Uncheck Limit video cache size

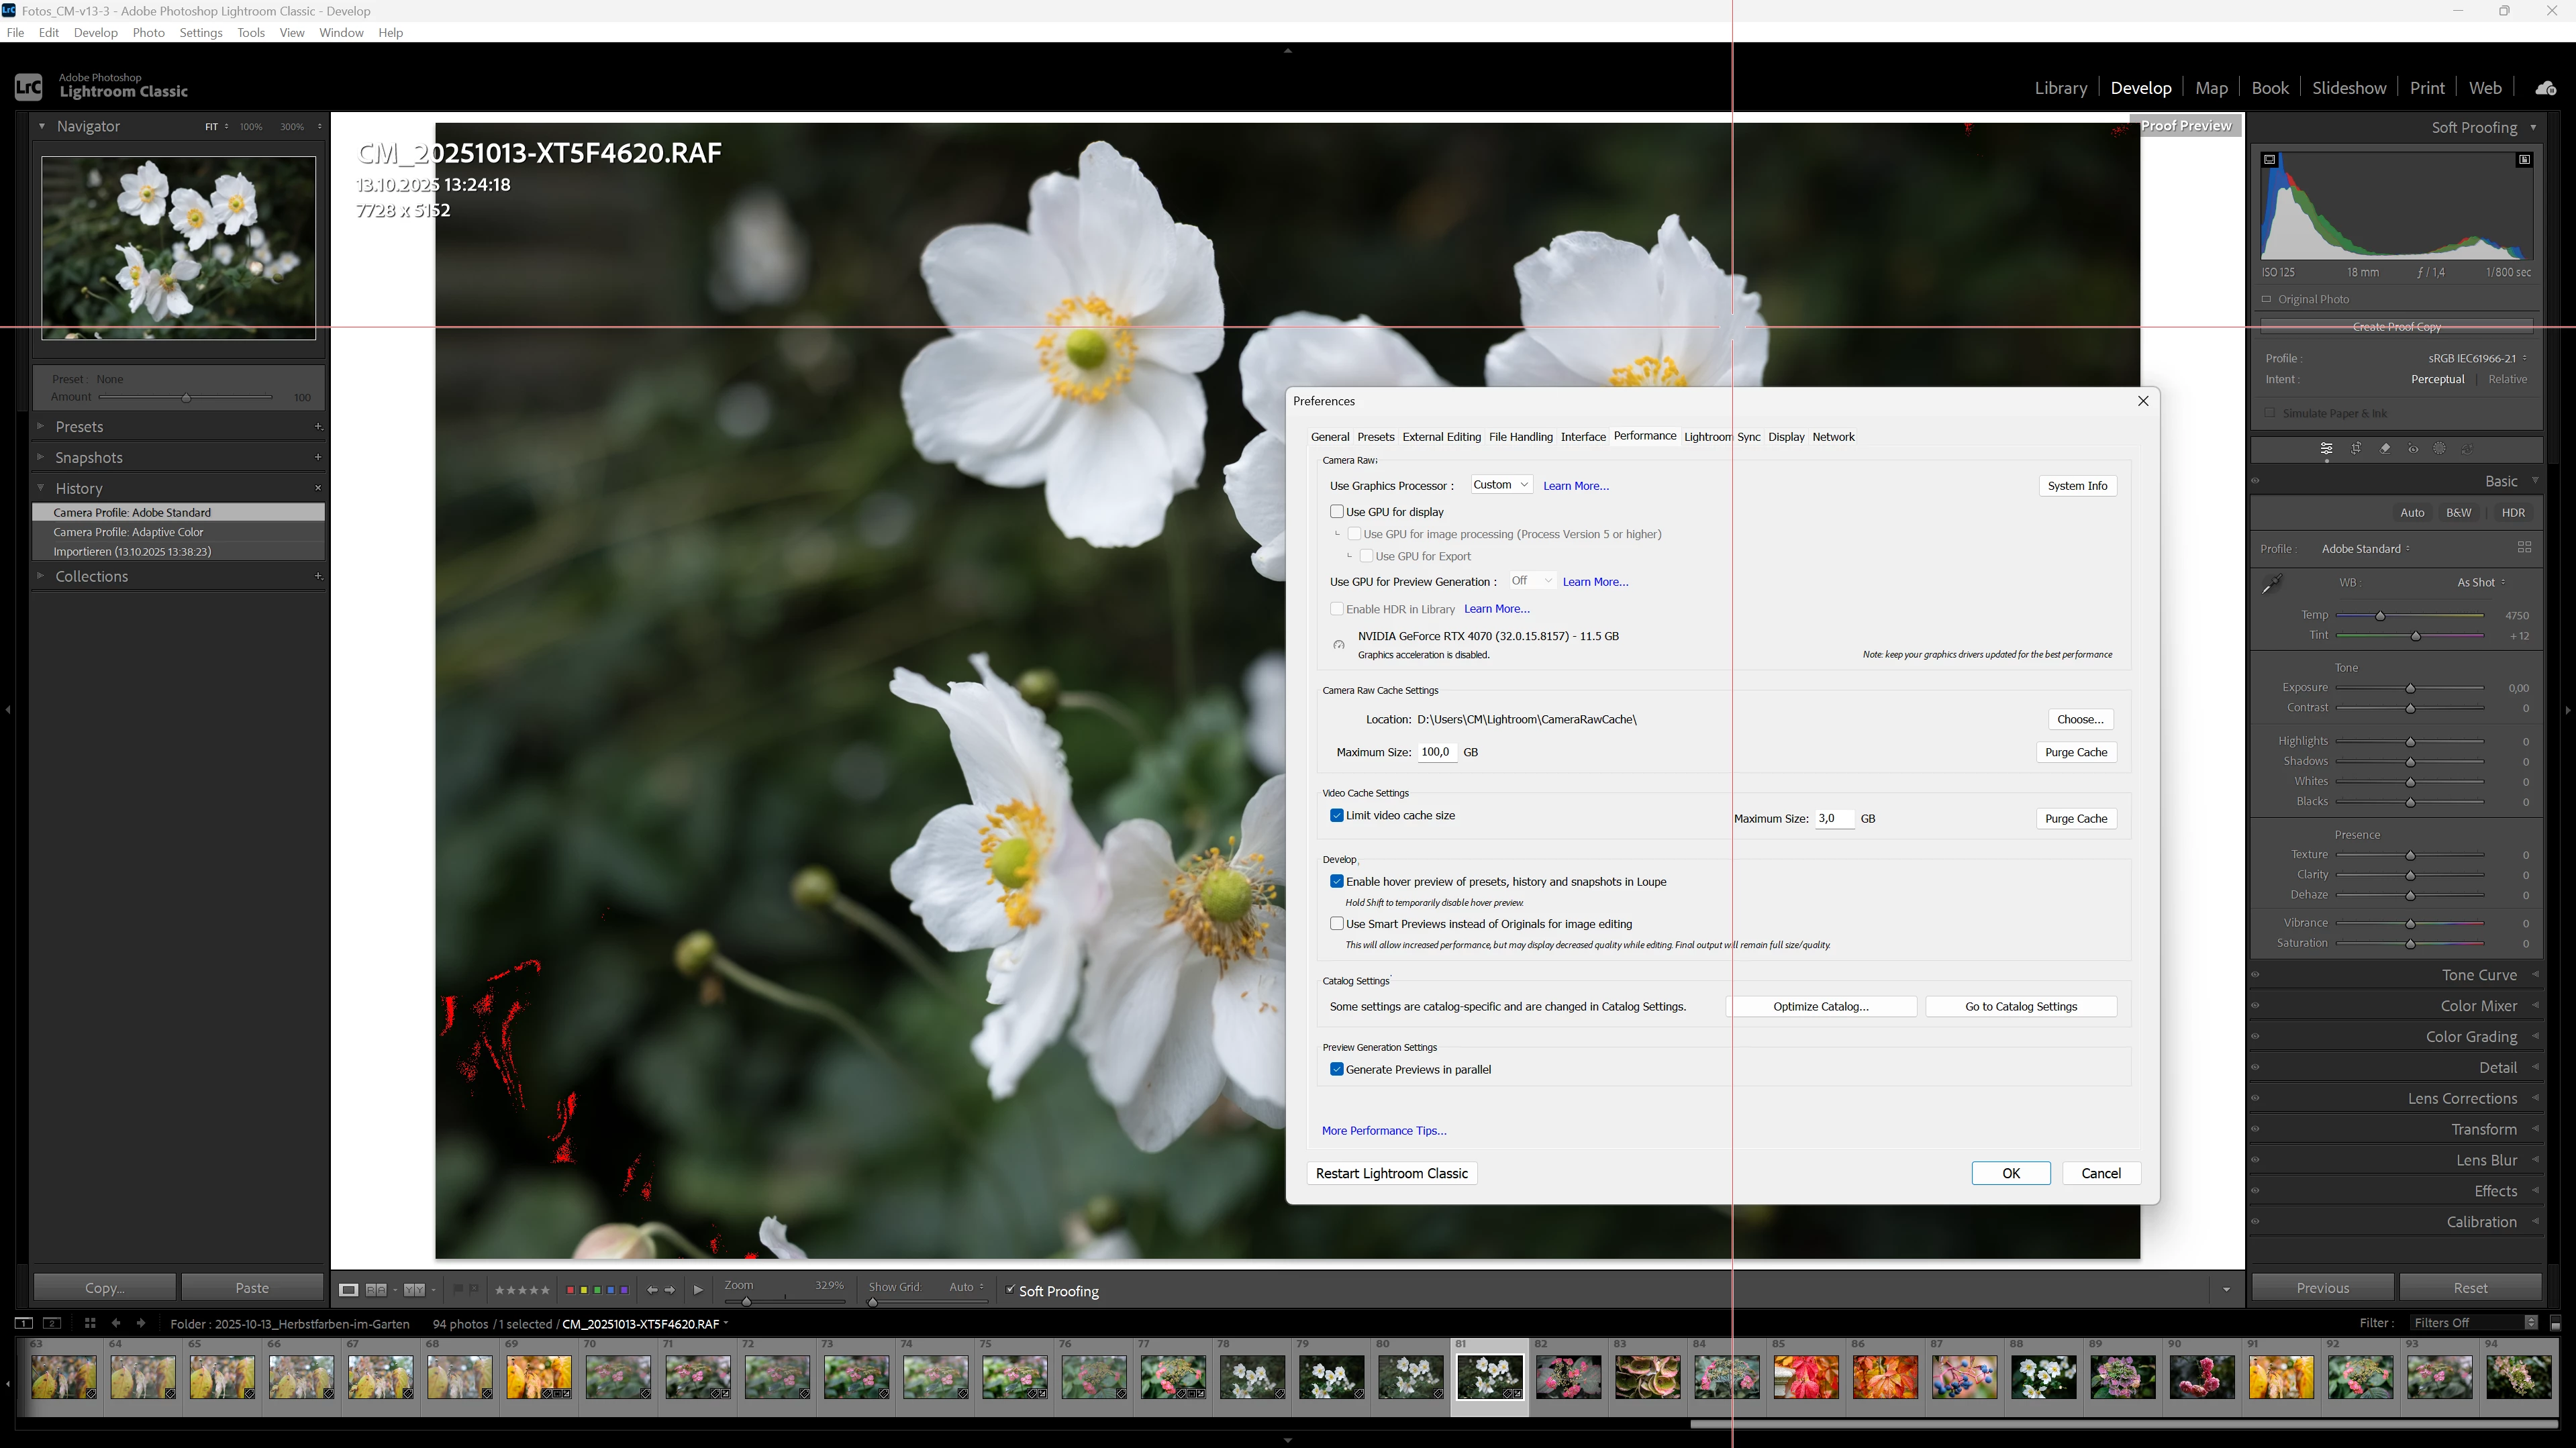tap(1336, 815)
